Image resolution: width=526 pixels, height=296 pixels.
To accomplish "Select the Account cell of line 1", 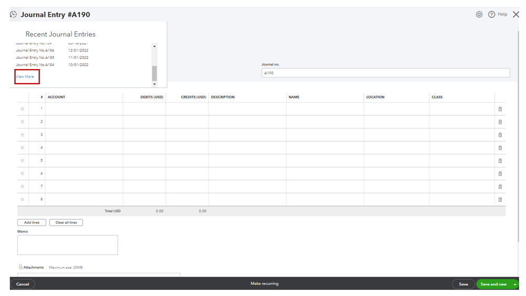I will [84, 108].
